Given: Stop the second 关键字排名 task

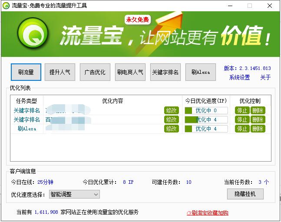Looking at the screenshot, I should 242,119.
